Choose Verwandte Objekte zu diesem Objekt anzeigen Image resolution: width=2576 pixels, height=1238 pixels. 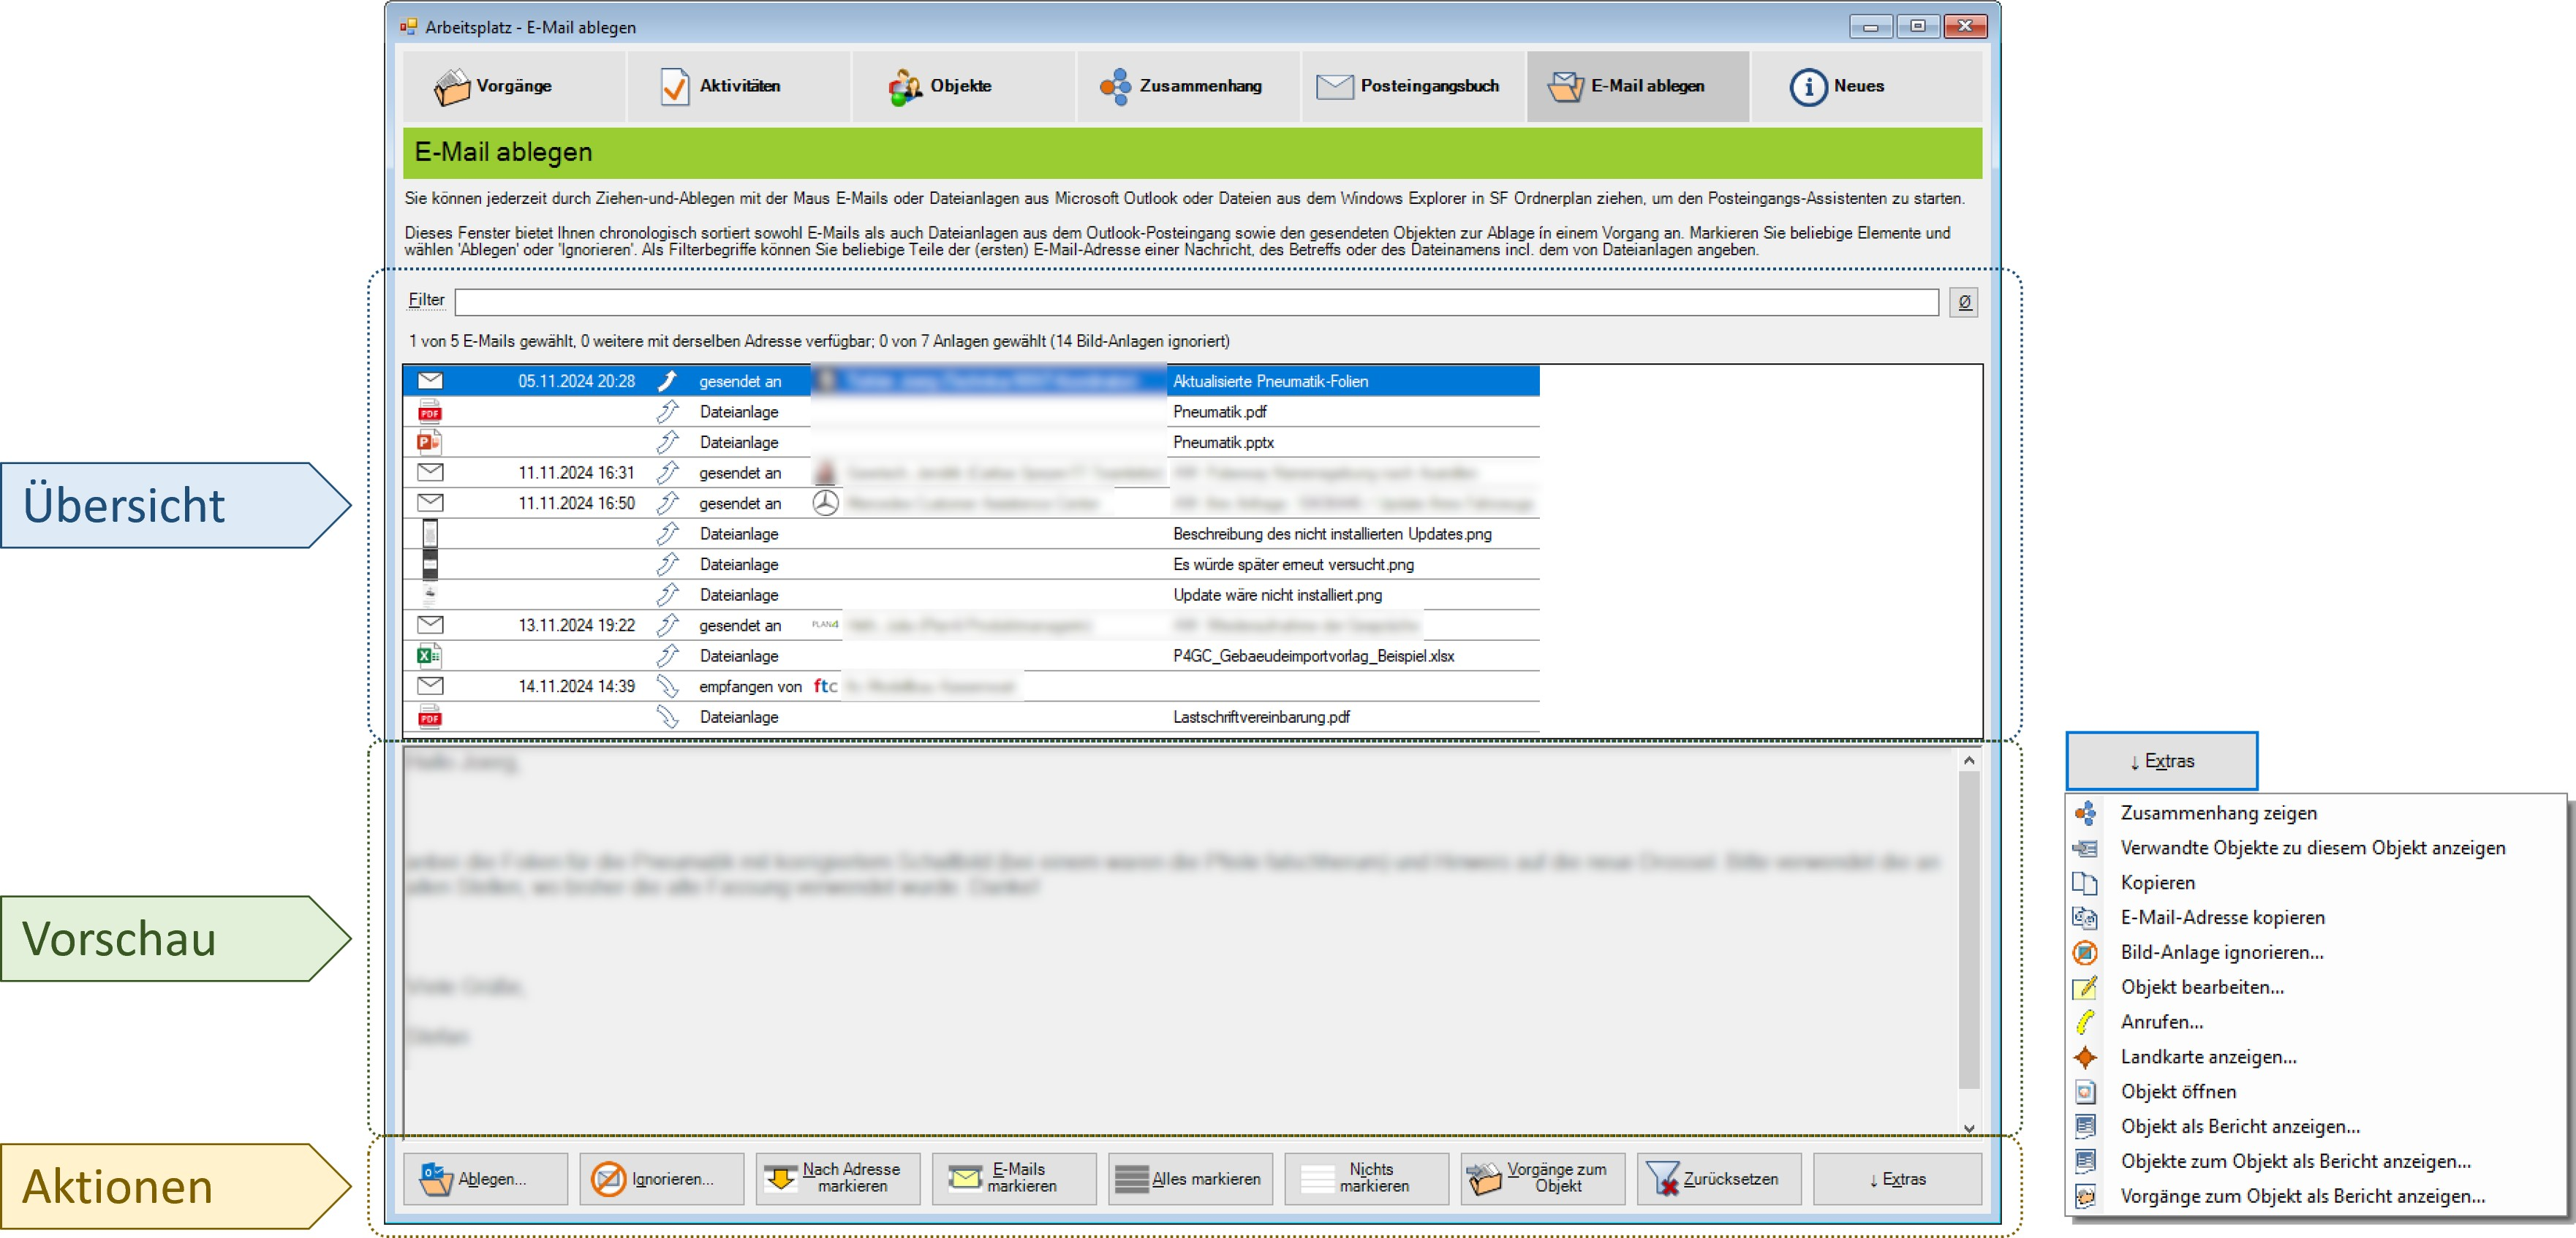pos(2315,848)
